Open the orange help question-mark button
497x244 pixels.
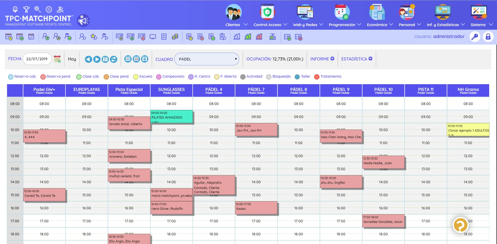460,225
